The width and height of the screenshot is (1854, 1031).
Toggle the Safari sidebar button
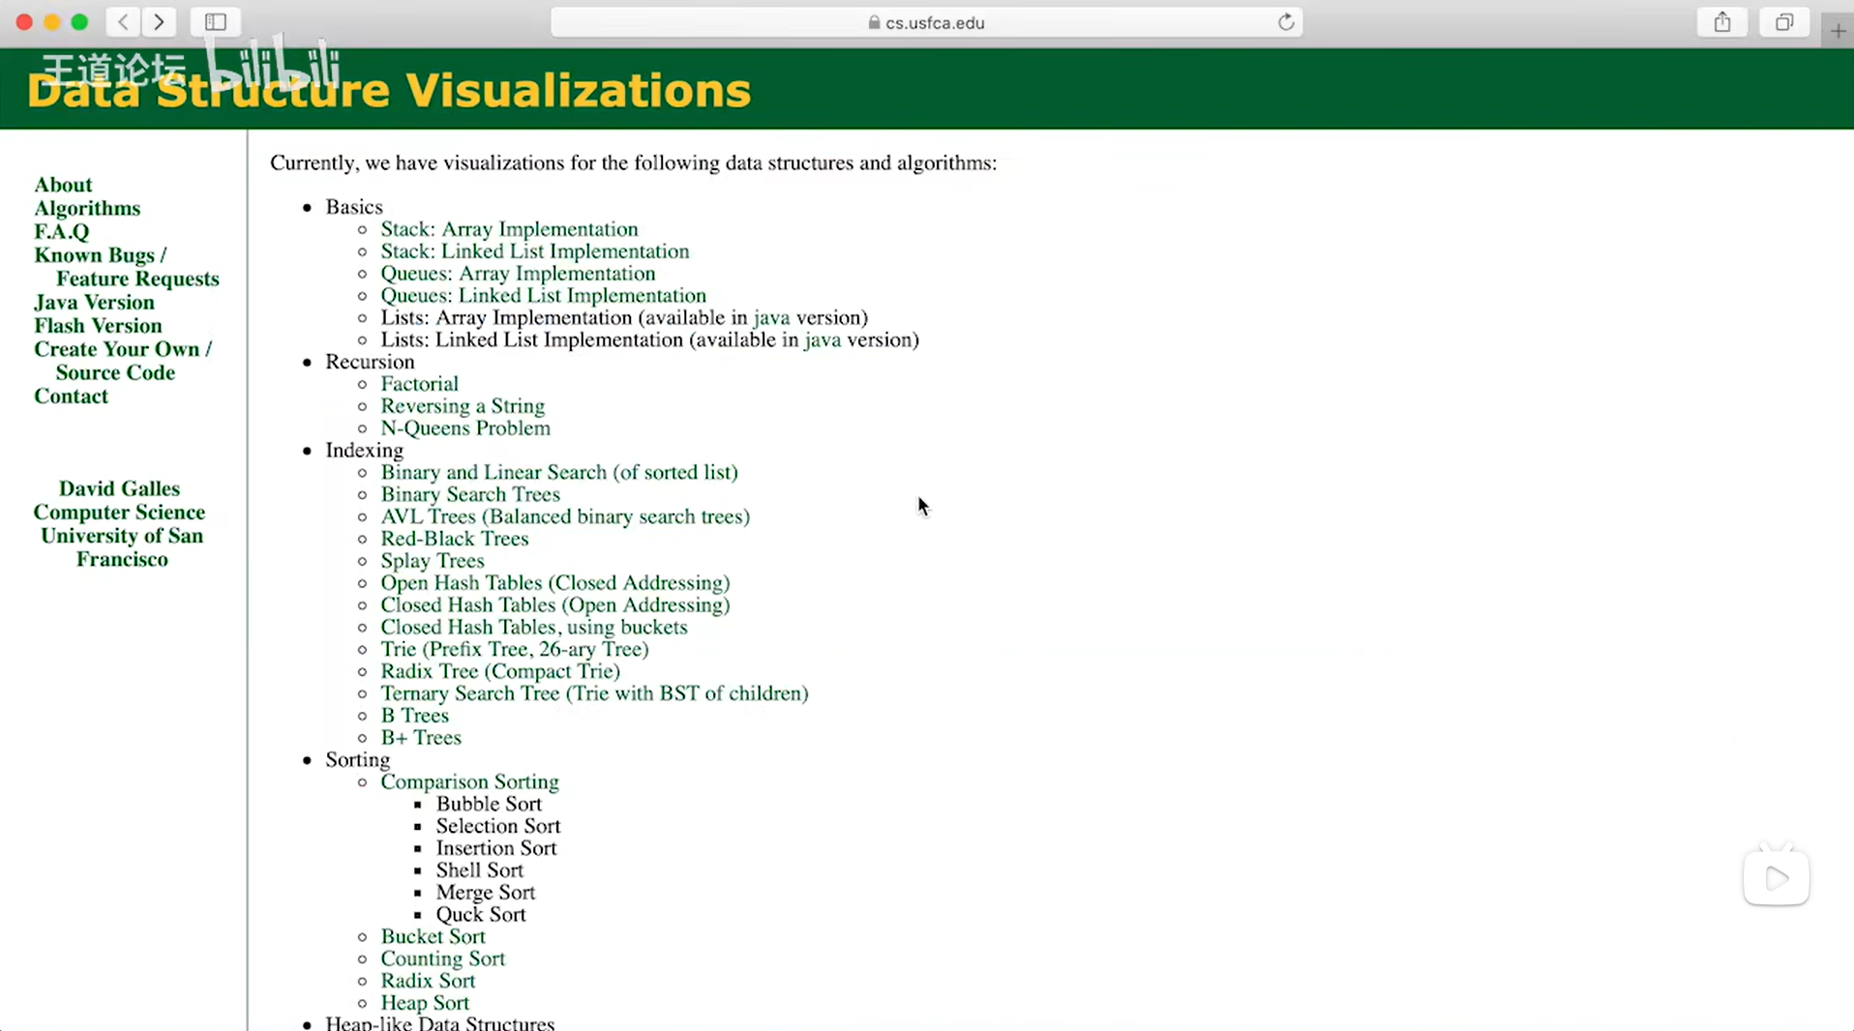[216, 22]
